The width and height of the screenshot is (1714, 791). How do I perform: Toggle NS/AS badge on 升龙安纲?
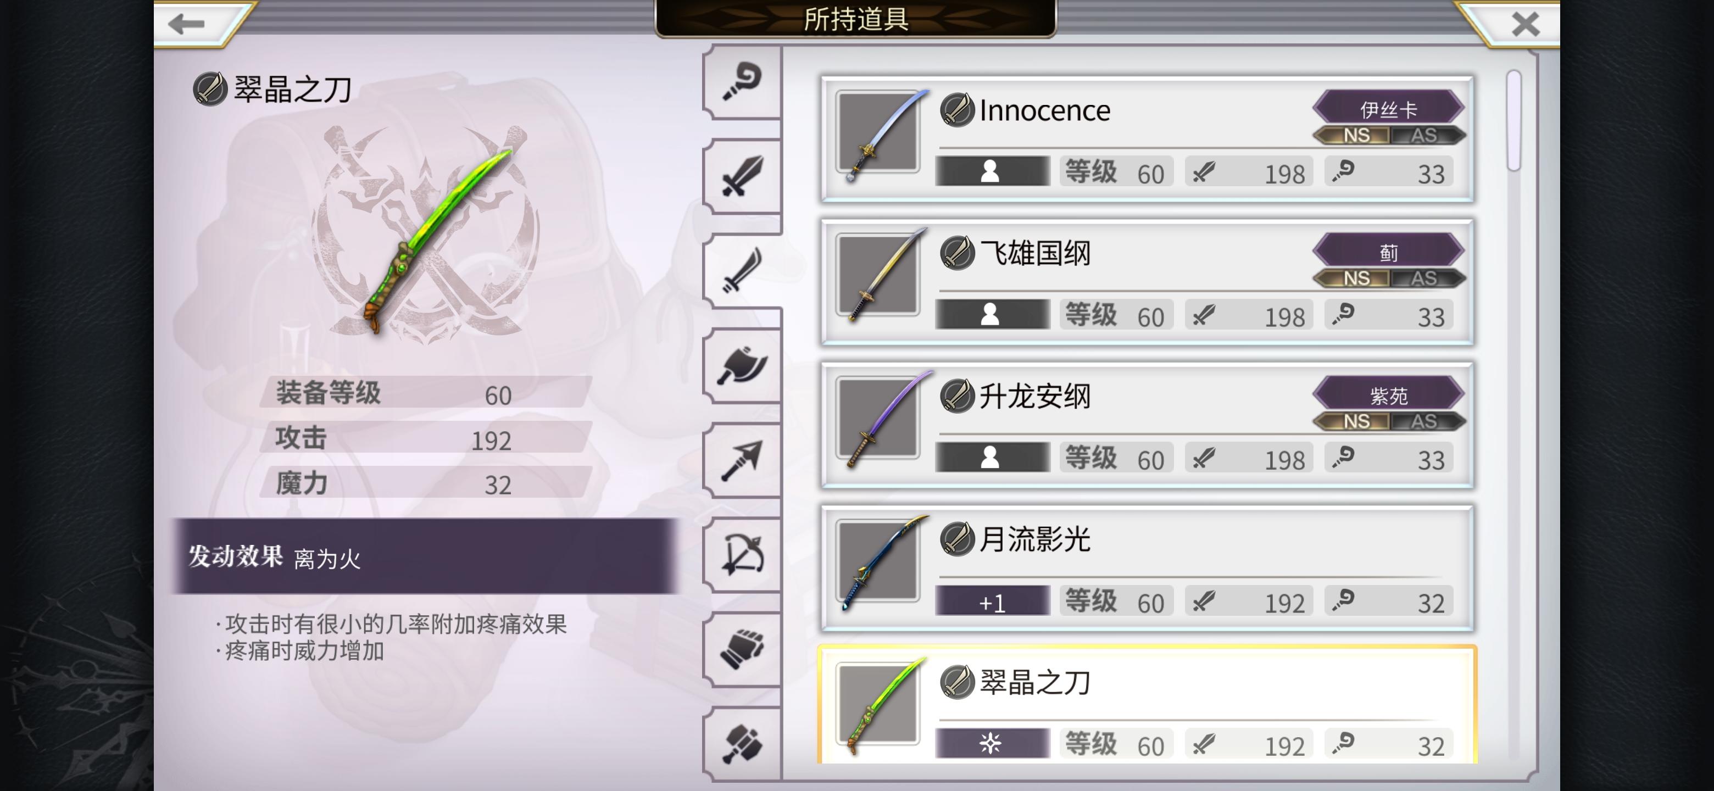click(x=1389, y=422)
